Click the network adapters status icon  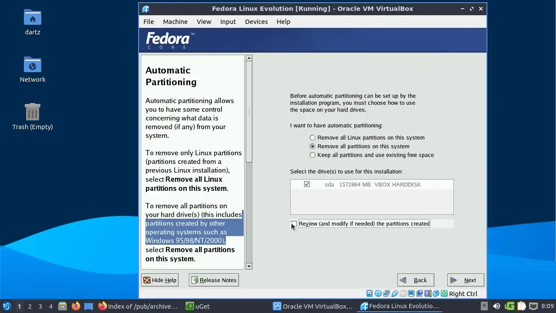(386, 293)
